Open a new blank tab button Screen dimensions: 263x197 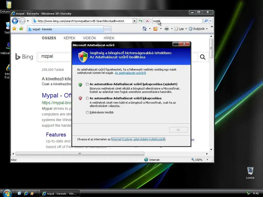point(107,29)
